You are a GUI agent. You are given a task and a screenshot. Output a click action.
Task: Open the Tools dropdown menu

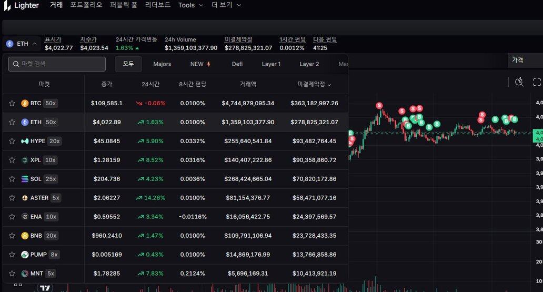(191, 5)
